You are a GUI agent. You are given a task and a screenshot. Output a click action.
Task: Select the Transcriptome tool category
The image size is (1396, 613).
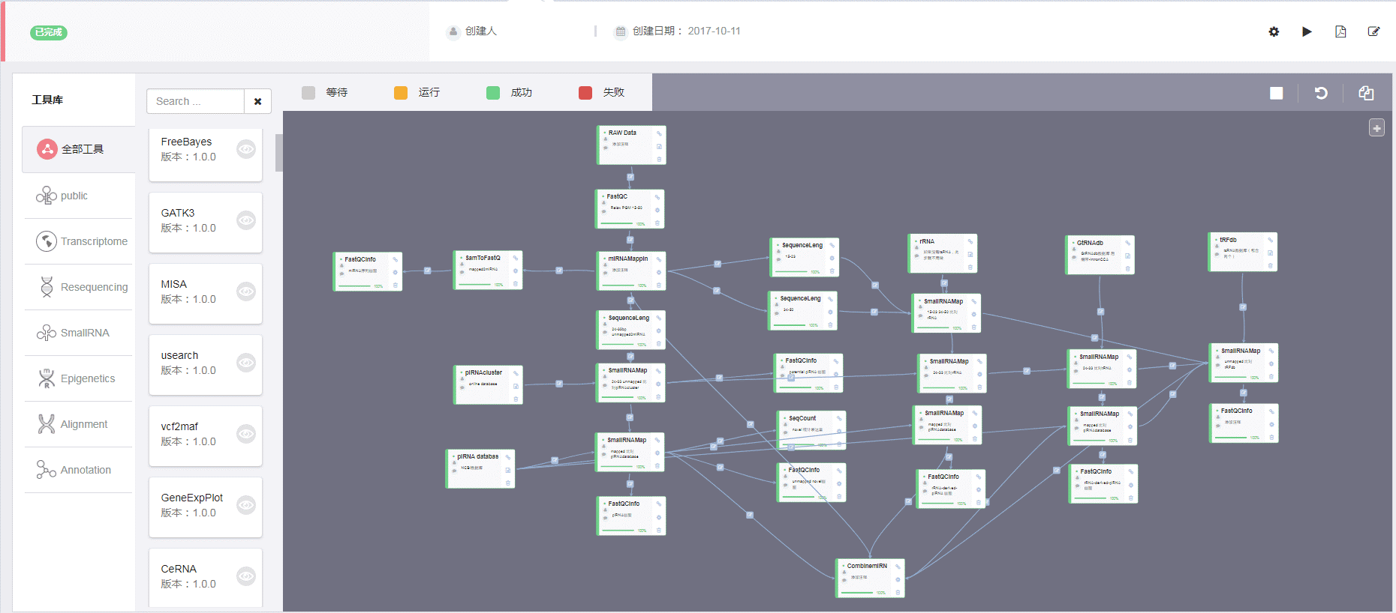click(x=81, y=241)
